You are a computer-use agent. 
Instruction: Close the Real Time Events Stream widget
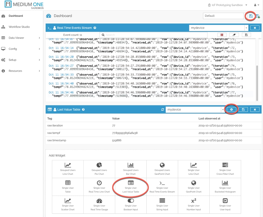point(255,28)
